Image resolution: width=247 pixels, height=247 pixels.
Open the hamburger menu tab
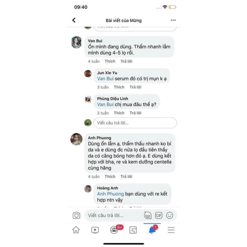point(171,230)
